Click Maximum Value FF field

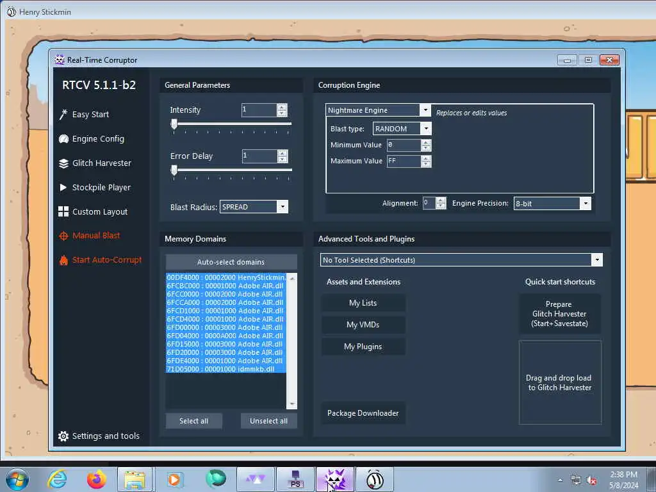[404, 161]
